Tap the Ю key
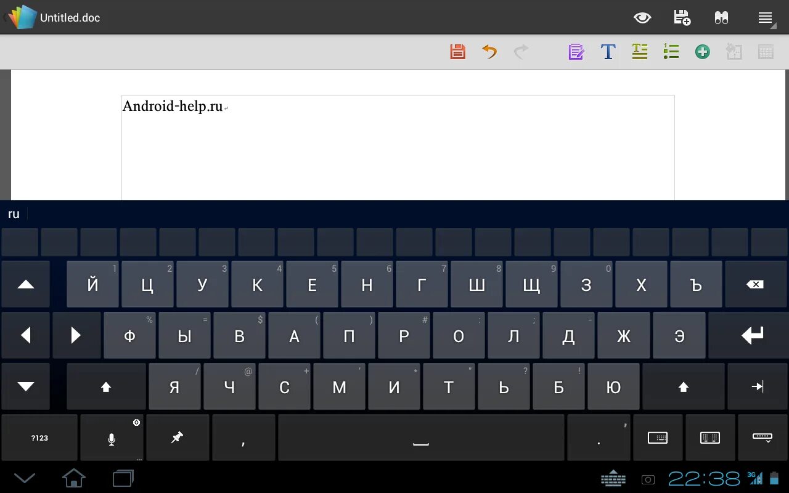 pyautogui.click(x=613, y=386)
